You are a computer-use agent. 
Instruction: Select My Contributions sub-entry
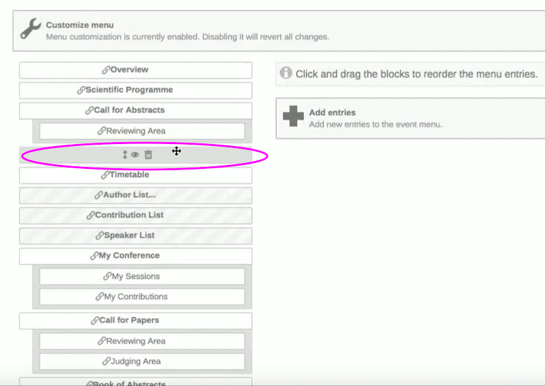click(x=142, y=297)
